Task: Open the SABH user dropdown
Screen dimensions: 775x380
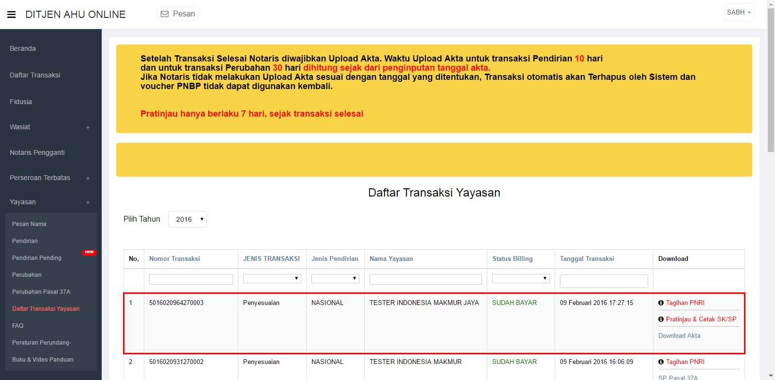Action: click(739, 13)
